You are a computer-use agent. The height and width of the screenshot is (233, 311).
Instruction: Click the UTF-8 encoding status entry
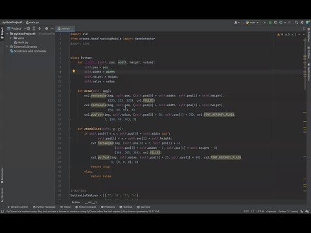pyautogui.click(x=260, y=212)
